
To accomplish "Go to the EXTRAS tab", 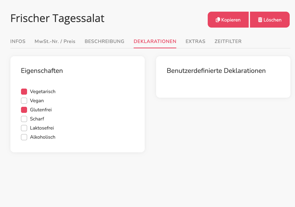I will point(196,42).
